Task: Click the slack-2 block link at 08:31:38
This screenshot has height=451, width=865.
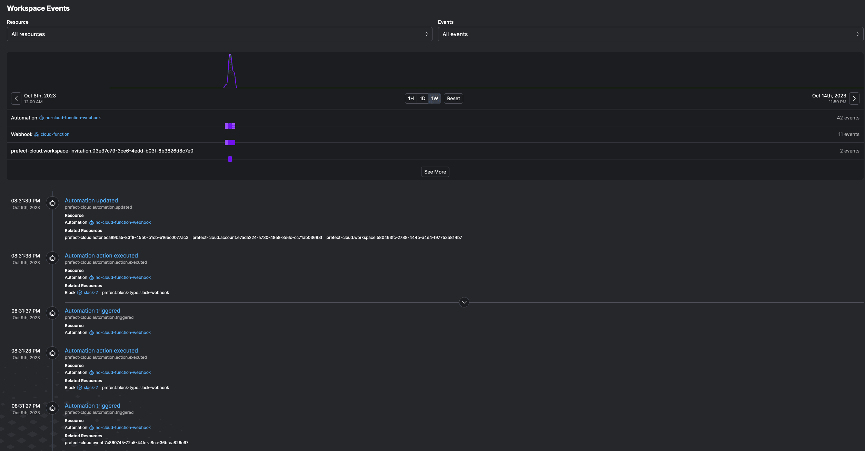Action: (x=91, y=293)
